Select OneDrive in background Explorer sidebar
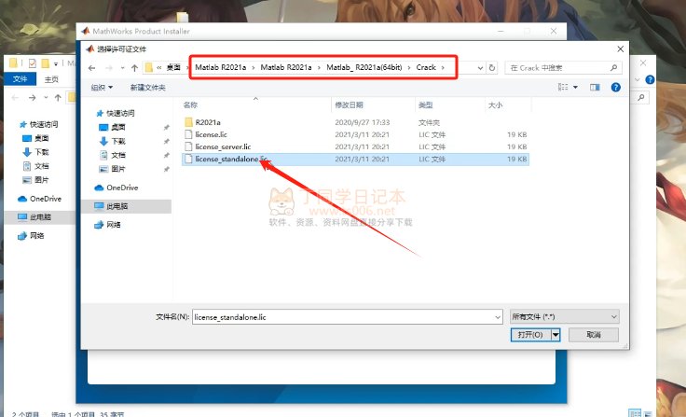Viewport: 686px width, 417px height. [39, 199]
